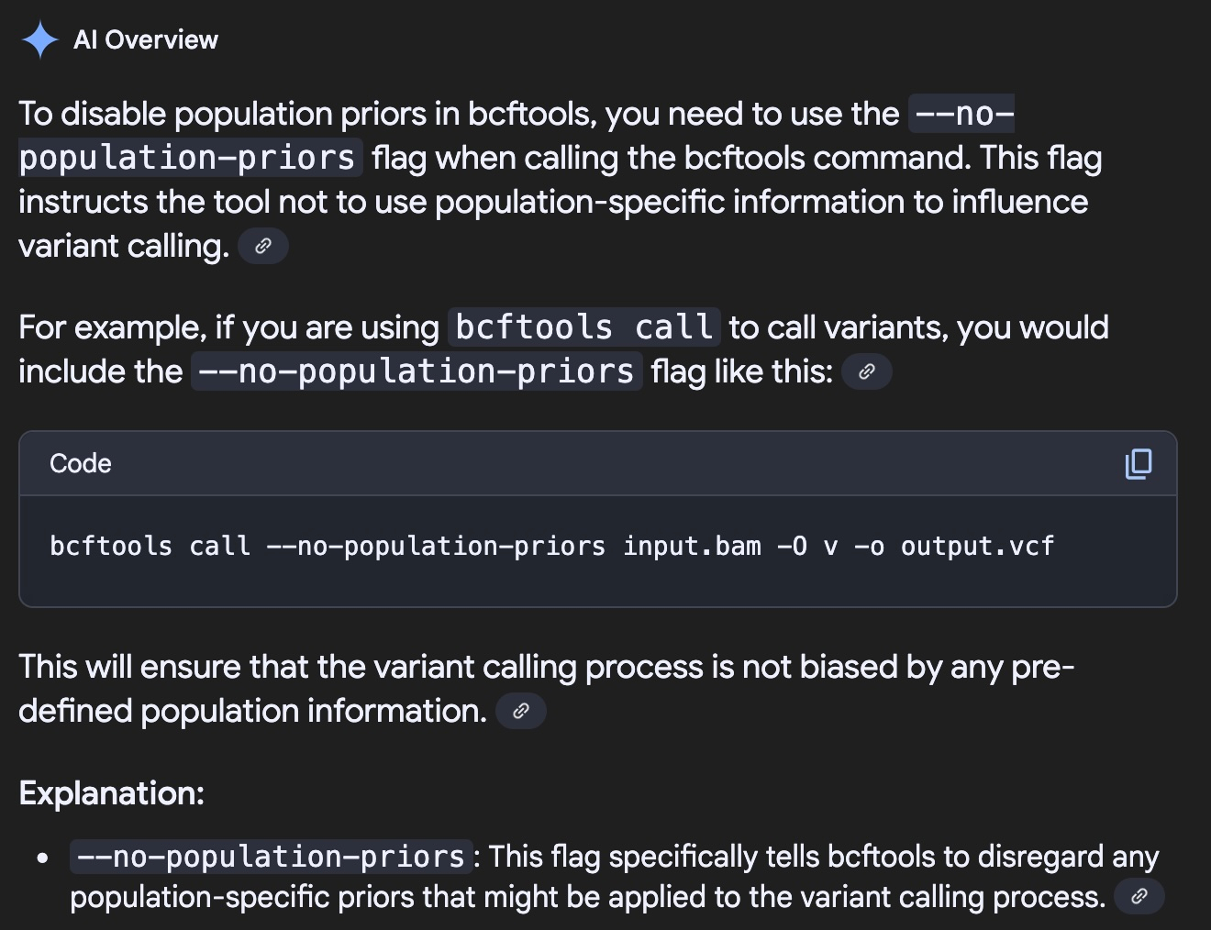Screen dimensions: 1211x930
Task: Click the '--no-population-priors' code in the bullet item
Action: click(272, 857)
